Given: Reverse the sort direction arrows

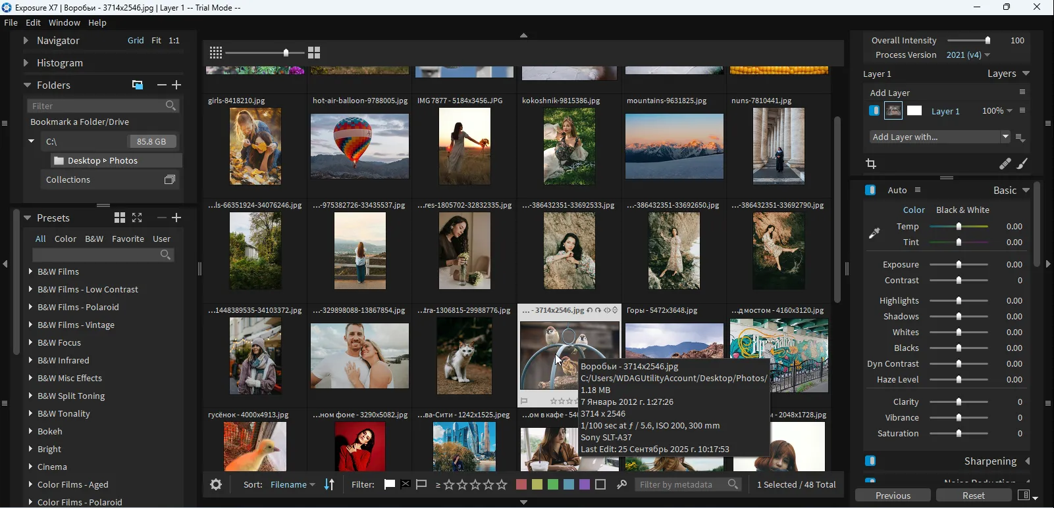Looking at the screenshot, I should coord(329,485).
